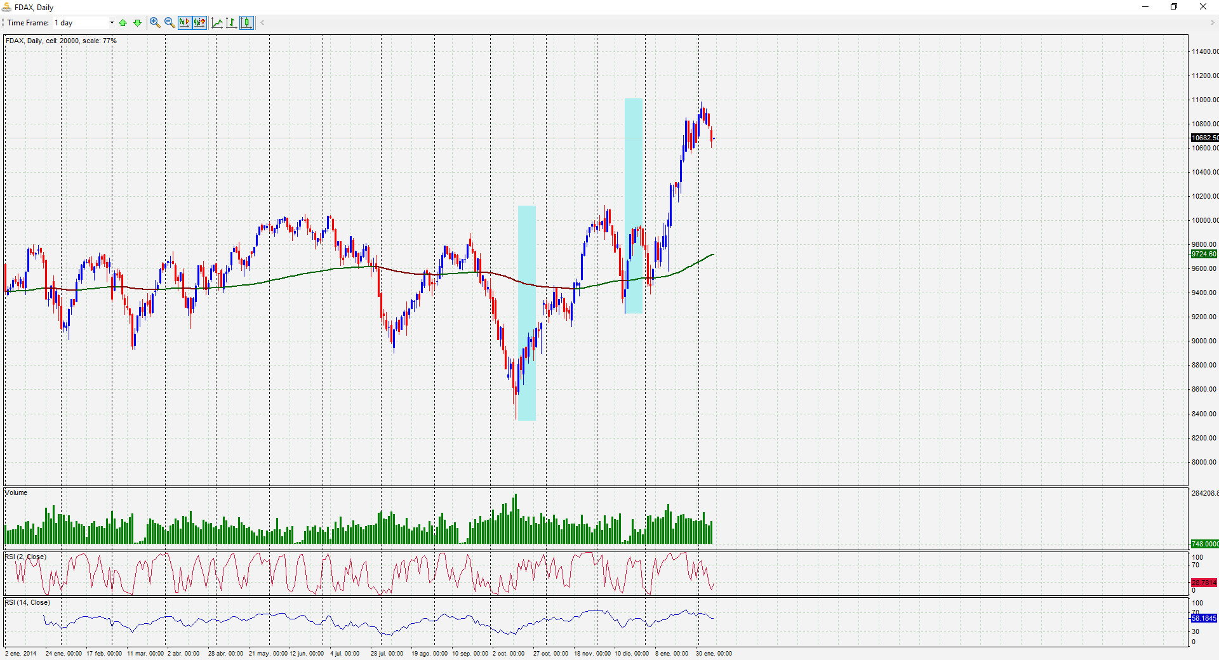
Task: Click the RSI(14) value tag 58.1845
Action: click(1204, 617)
